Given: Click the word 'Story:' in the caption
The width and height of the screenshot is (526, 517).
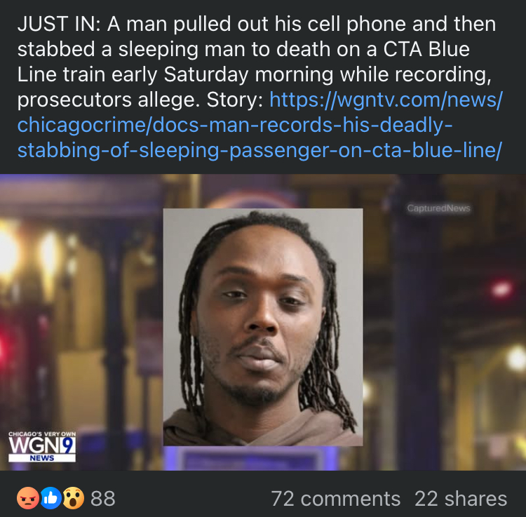Looking at the screenshot, I should pyautogui.click(x=235, y=100).
